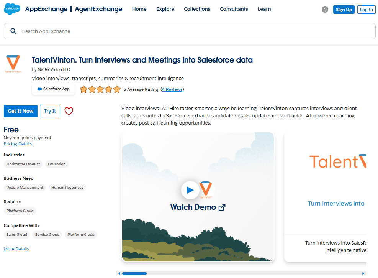Click the Service Cloud compatibility tag
The height and width of the screenshot is (278, 378).
[47, 235]
